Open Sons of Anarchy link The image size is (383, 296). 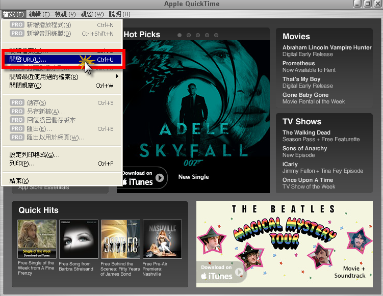click(x=304, y=148)
